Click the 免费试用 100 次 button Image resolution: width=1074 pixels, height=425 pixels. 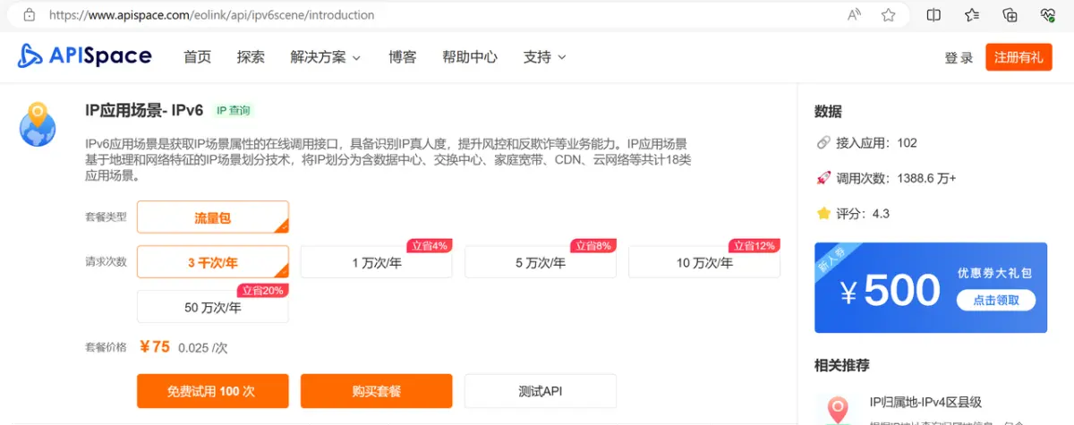click(x=213, y=391)
